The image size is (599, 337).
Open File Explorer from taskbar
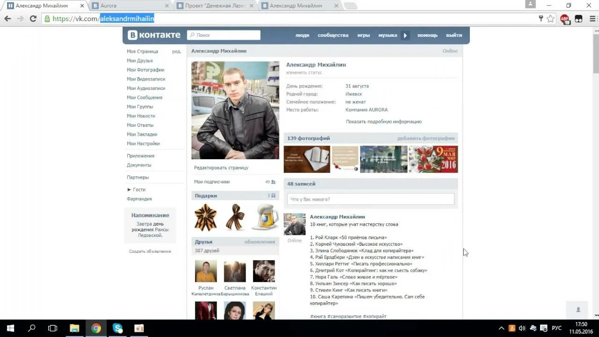74,328
